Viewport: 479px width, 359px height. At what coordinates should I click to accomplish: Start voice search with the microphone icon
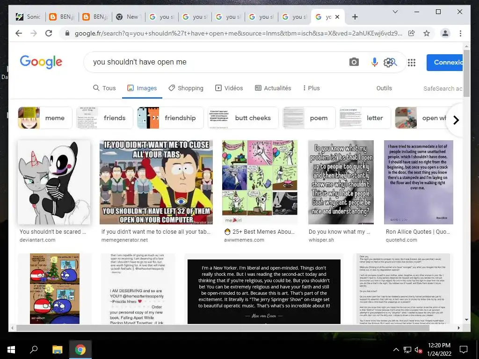point(374,62)
